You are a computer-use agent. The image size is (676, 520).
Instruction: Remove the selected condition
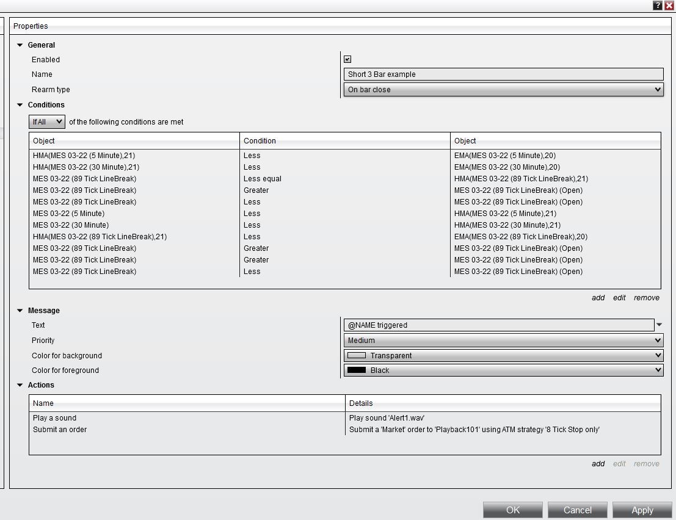646,298
